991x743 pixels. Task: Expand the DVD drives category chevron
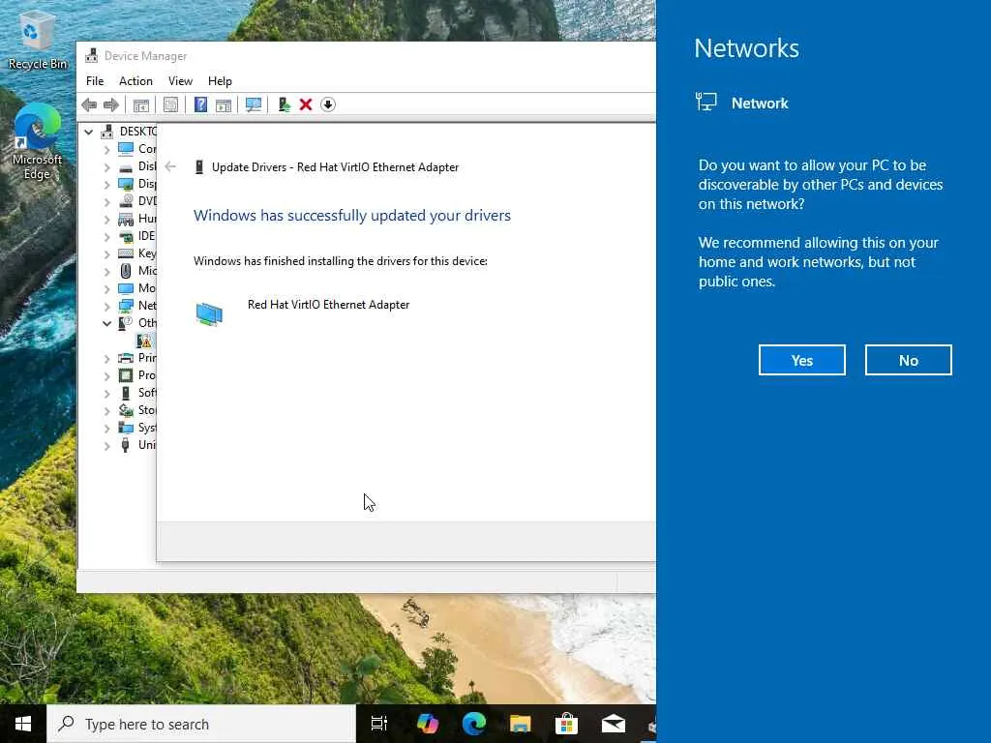[x=106, y=202]
